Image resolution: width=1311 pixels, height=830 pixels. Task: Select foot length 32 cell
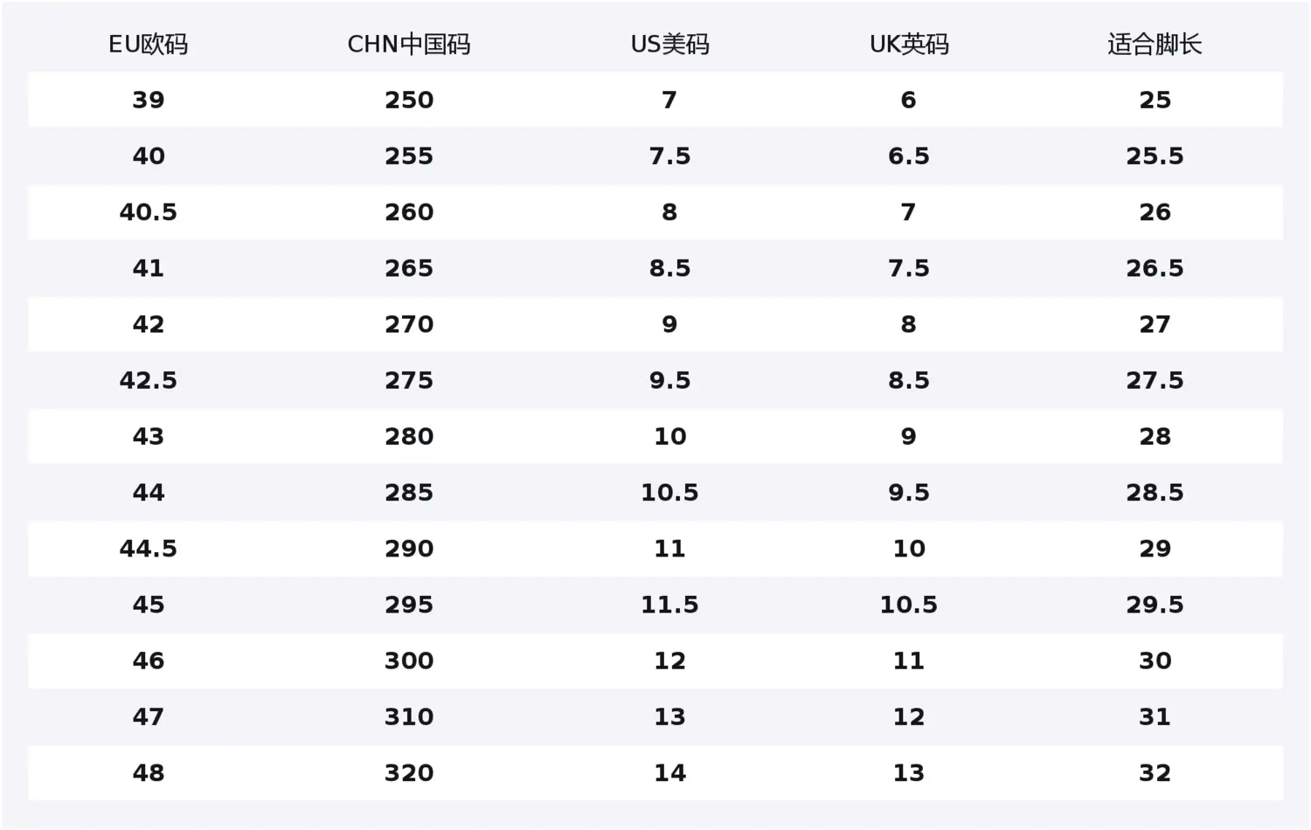1155,771
